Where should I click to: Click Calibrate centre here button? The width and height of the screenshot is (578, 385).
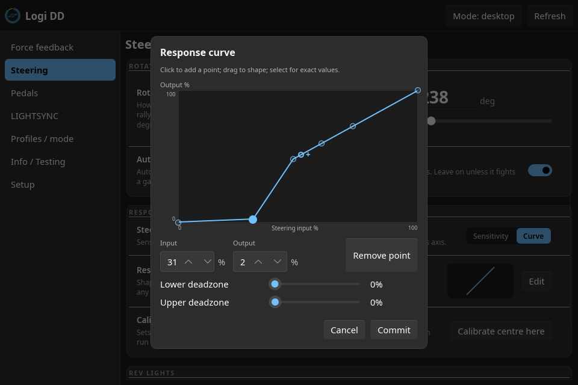(500, 331)
